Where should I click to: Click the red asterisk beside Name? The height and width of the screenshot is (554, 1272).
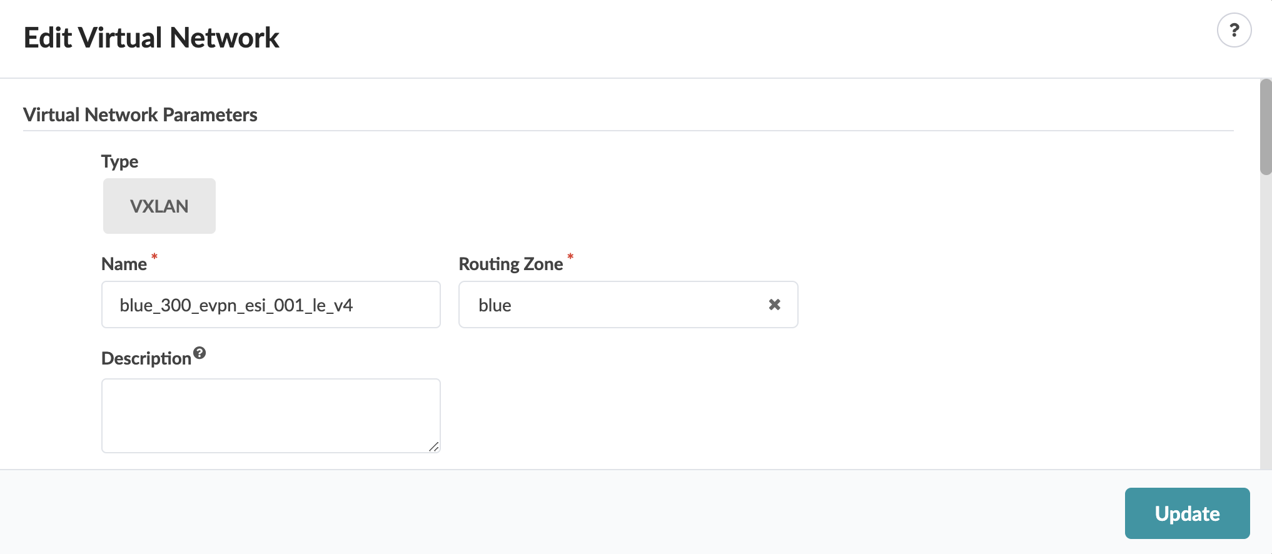pyautogui.click(x=154, y=256)
